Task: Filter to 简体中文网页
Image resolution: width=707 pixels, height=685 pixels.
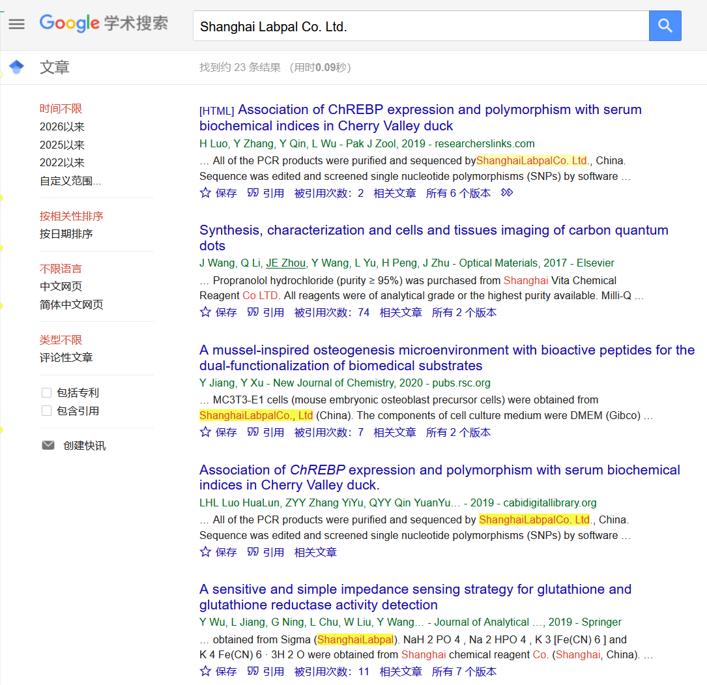Action: tap(72, 304)
